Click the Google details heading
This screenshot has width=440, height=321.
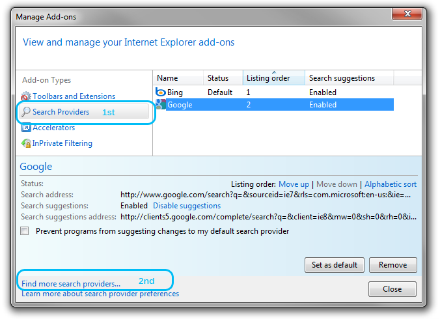[x=36, y=167]
